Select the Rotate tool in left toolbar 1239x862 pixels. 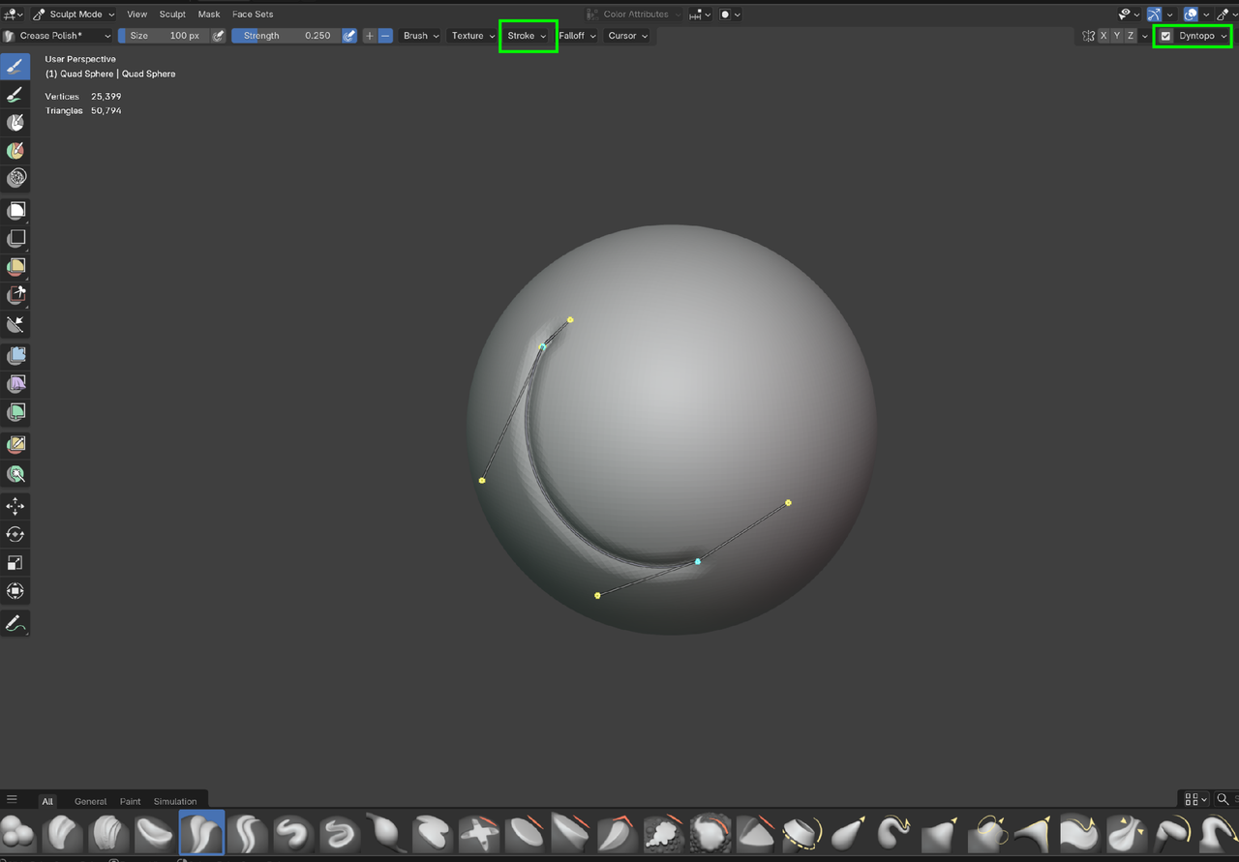click(x=15, y=534)
